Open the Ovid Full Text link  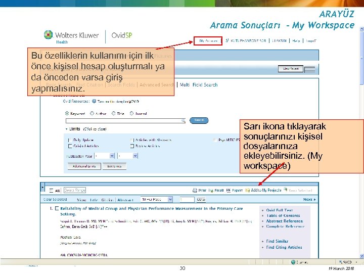[279, 210]
